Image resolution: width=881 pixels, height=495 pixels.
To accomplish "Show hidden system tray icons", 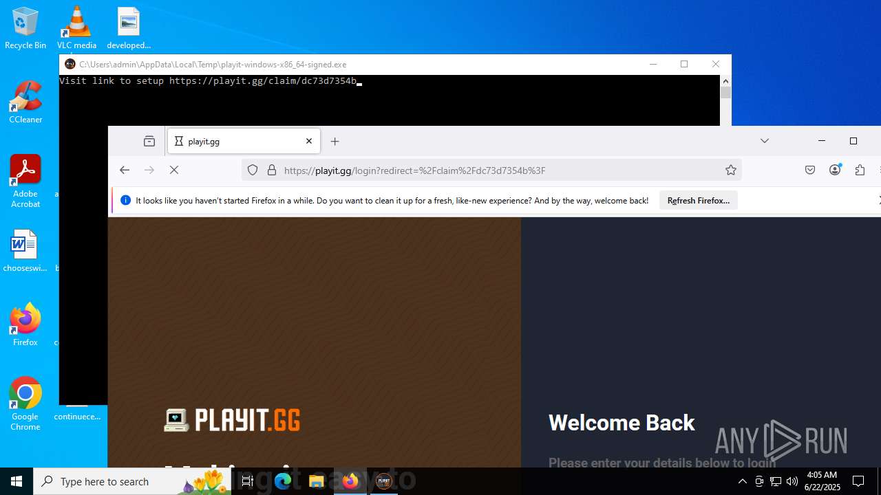I will click(743, 481).
